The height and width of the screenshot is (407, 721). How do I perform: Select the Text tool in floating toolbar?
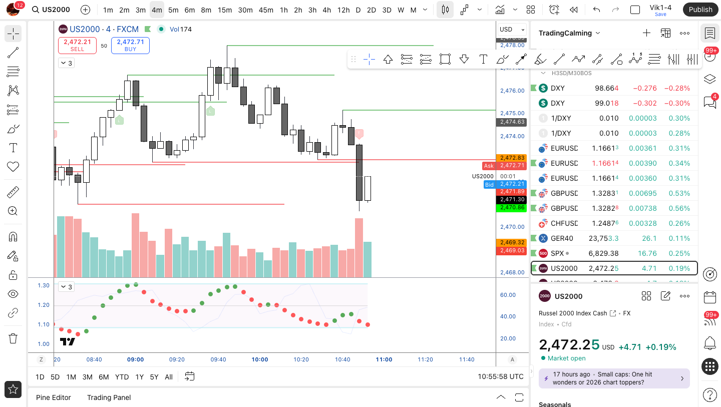click(483, 60)
